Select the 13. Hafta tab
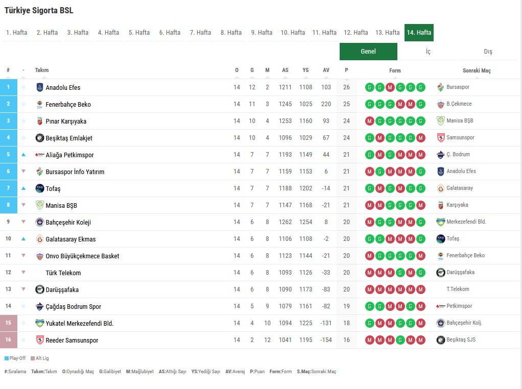The image size is (522, 389). [387, 33]
